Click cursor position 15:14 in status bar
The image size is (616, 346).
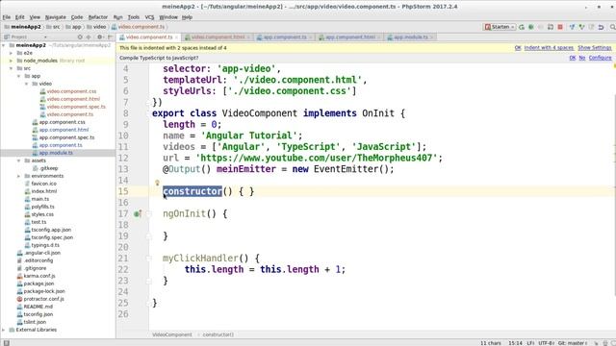pyautogui.click(x=515, y=343)
